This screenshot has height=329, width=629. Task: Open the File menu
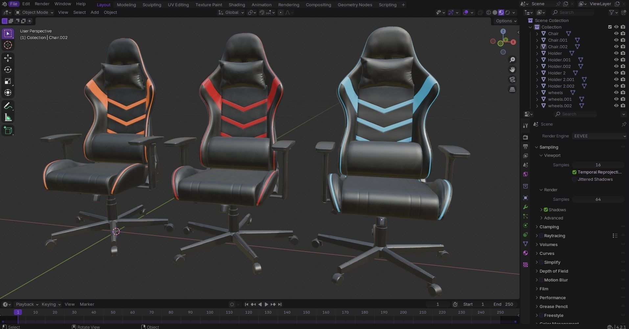click(x=13, y=4)
